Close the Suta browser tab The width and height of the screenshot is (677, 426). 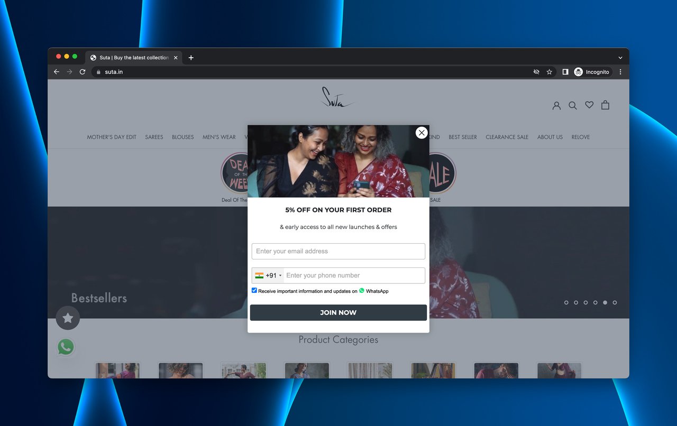coord(176,58)
